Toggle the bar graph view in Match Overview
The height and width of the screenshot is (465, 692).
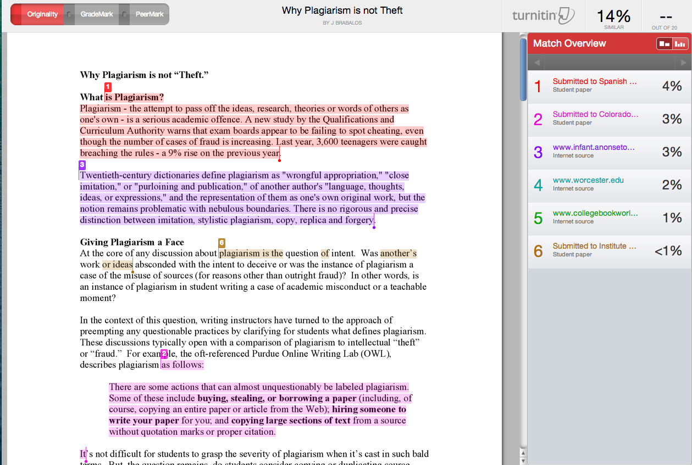681,43
